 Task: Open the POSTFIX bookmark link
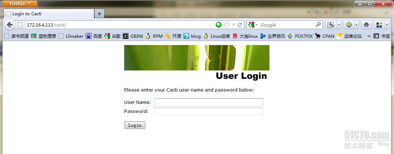click(300, 36)
